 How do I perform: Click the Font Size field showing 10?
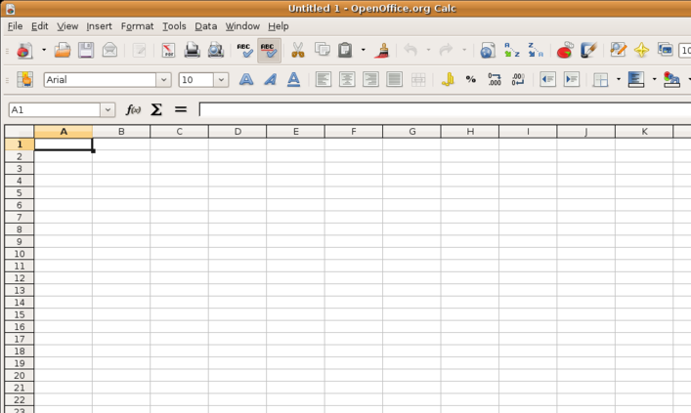coord(196,80)
